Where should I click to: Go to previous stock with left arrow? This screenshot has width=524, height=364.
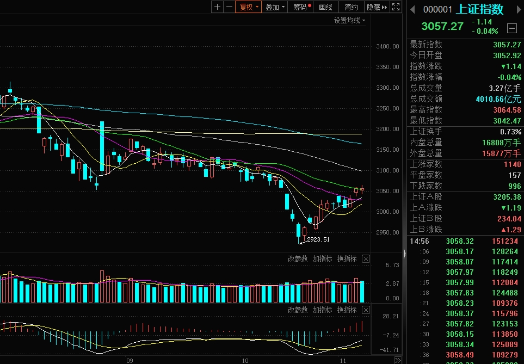coord(412,9)
